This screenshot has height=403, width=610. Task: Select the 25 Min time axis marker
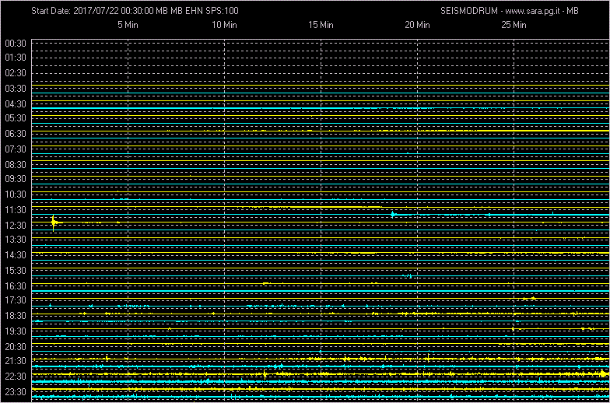pyautogui.click(x=514, y=25)
